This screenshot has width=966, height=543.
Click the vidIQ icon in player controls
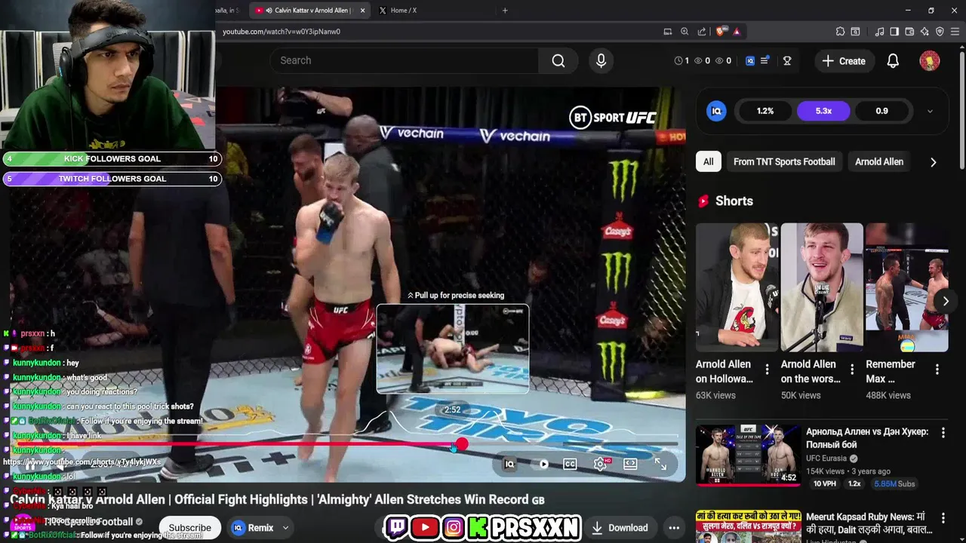coord(509,464)
